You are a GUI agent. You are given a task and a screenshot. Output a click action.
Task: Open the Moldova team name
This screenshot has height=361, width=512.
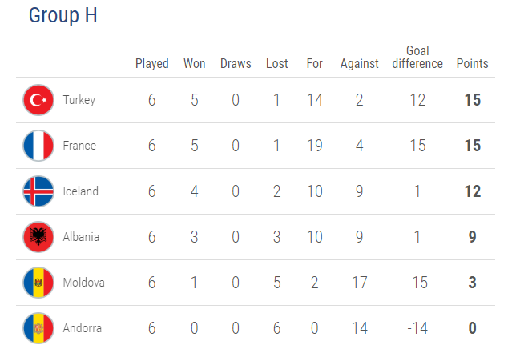coord(83,283)
